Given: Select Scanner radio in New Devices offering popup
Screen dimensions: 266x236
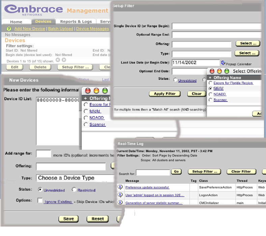Looking at the screenshot, I should click(x=86, y=124).
